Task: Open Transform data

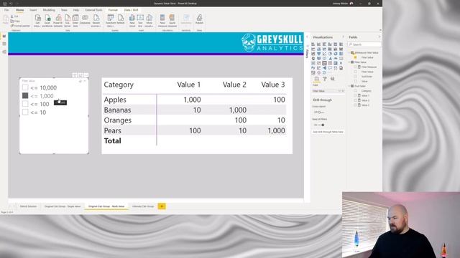Action: click(111, 21)
